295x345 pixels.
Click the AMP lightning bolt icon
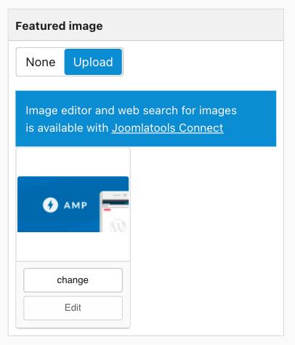click(50, 205)
